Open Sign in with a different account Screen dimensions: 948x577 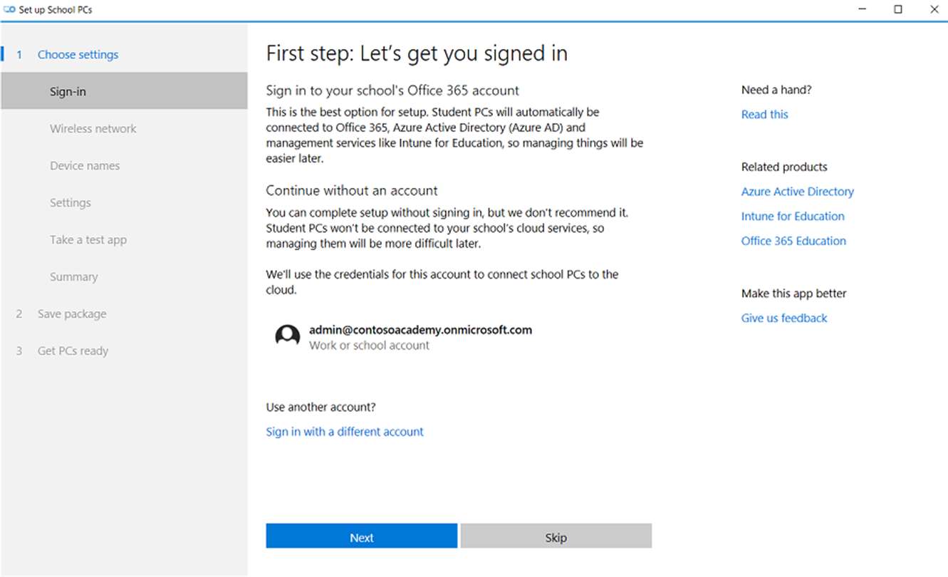point(345,432)
